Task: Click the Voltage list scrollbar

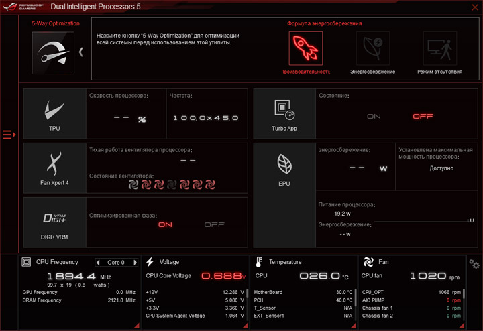Action: point(247,293)
